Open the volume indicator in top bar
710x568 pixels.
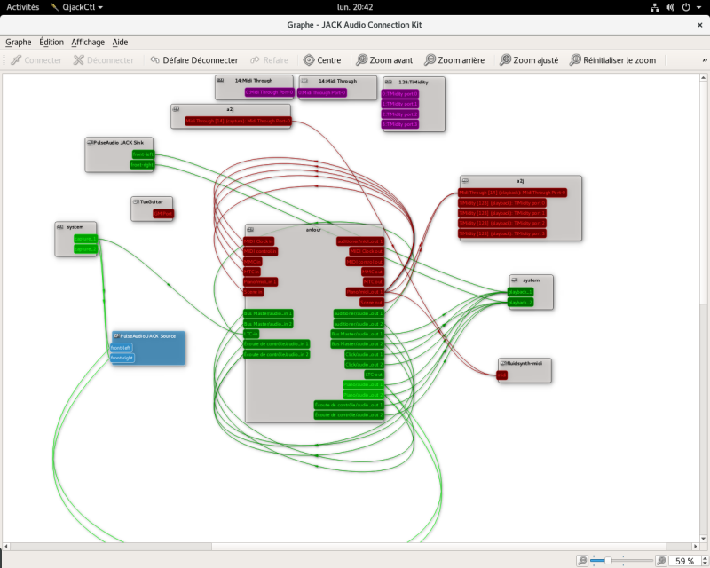[x=671, y=7]
